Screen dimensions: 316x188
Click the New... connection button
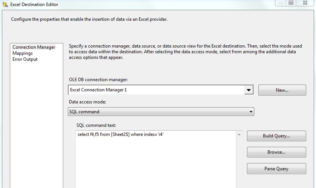[282, 90]
